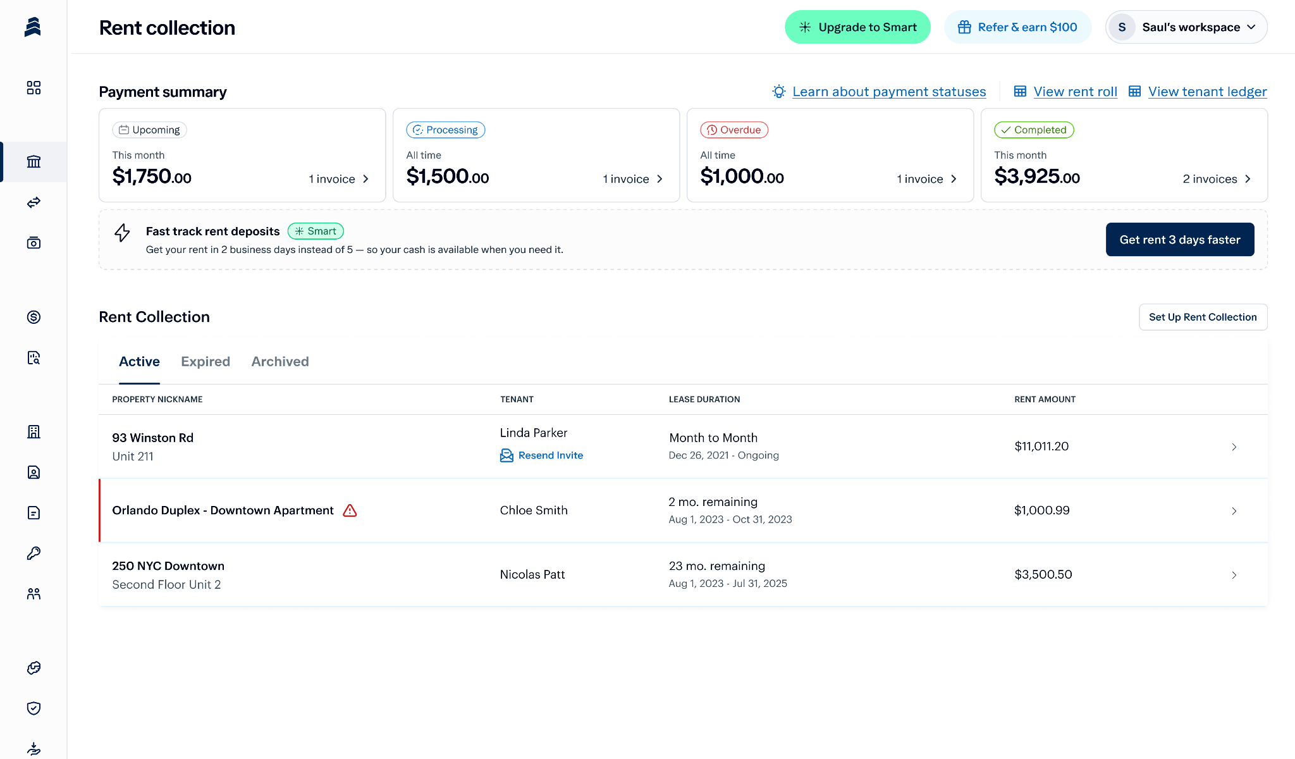Open the key icon in sidebar
Viewport: 1295px width, 759px height.
point(34,553)
